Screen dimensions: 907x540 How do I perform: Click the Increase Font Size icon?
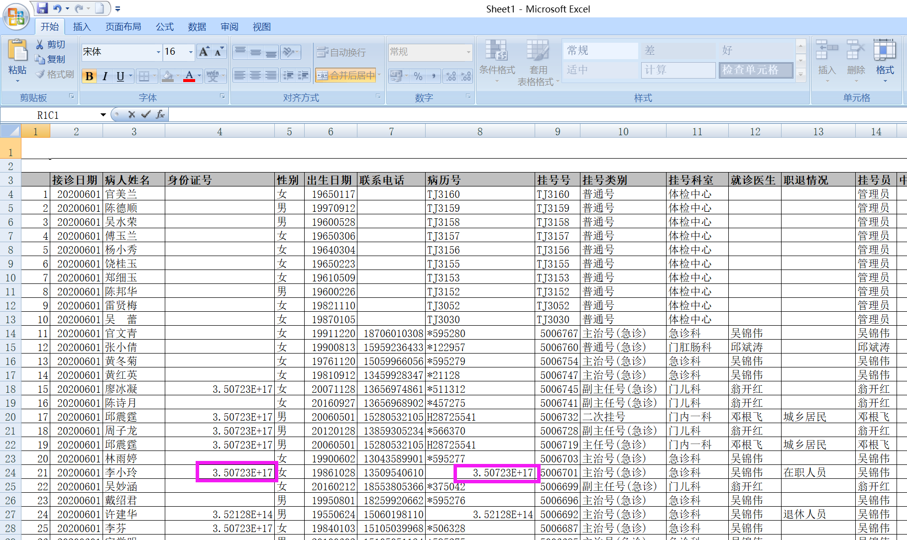click(x=204, y=52)
